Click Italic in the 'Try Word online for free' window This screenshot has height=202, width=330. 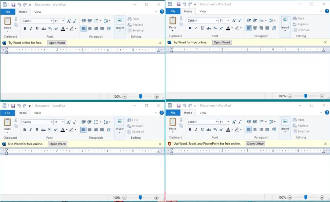31,29
